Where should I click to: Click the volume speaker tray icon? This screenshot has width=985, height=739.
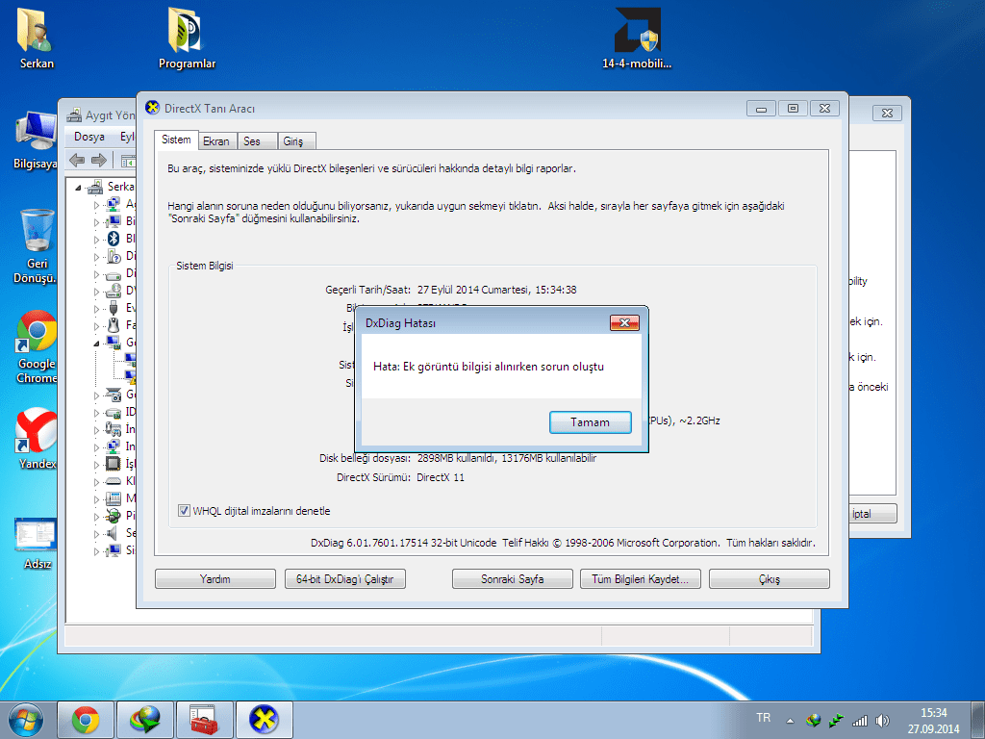[x=883, y=721]
